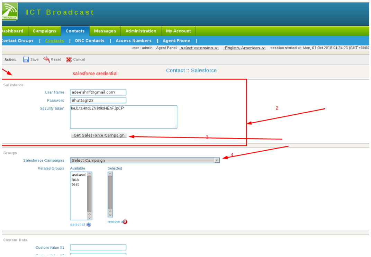Open the Administration tab
The height and width of the screenshot is (257, 371).
click(x=141, y=31)
